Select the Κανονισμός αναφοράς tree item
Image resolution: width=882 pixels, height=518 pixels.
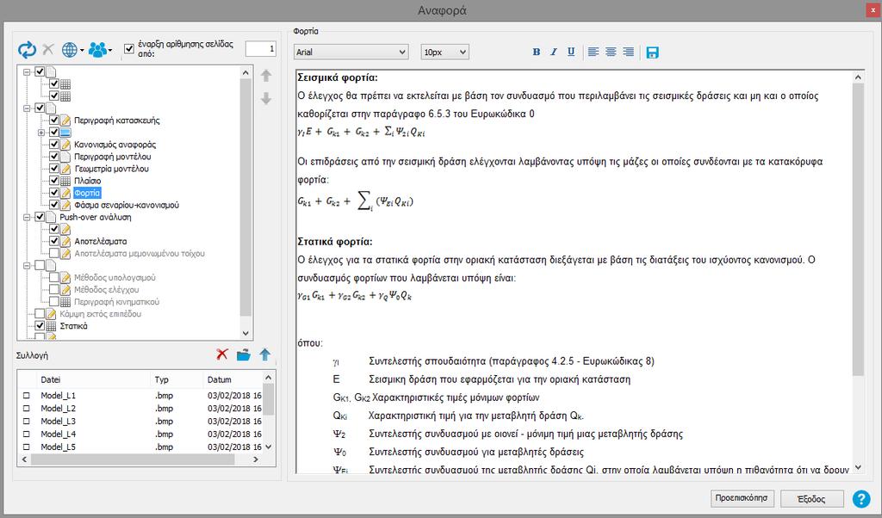pyautogui.click(x=115, y=145)
